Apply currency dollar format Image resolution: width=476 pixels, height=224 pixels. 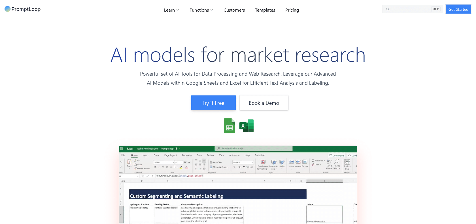234,167
